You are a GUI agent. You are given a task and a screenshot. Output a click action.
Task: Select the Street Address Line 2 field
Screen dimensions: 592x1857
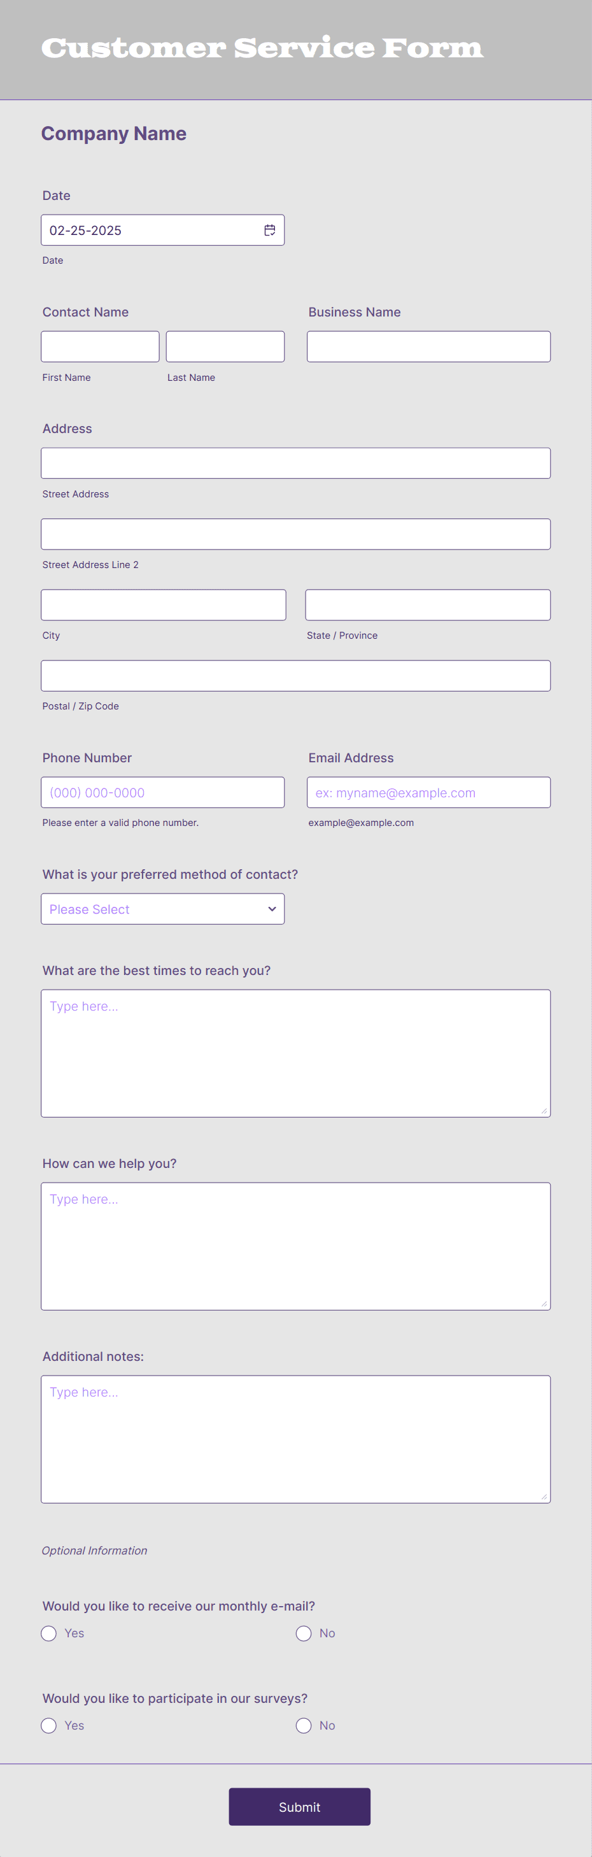click(296, 534)
